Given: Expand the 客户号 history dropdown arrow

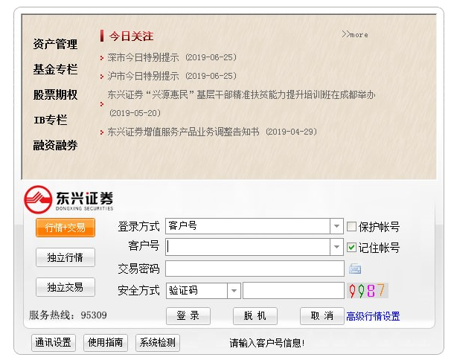Looking at the screenshot, I should tap(336, 247).
